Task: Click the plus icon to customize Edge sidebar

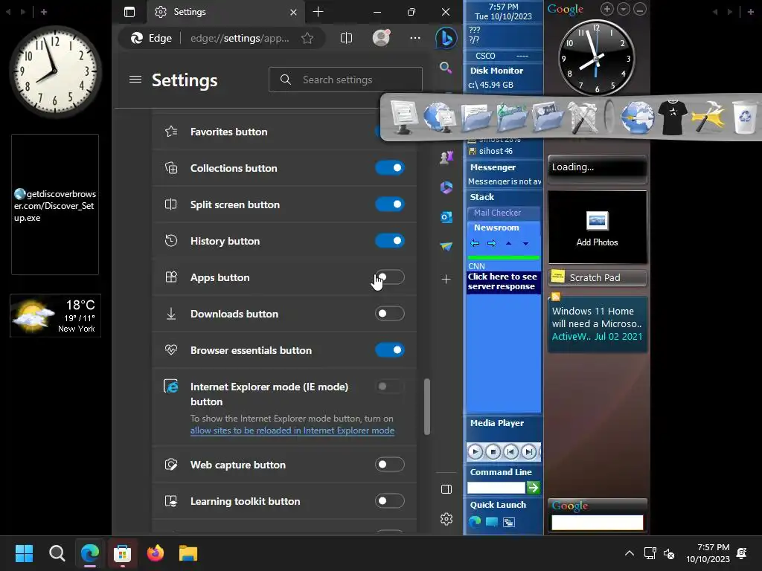Action: coord(446,280)
